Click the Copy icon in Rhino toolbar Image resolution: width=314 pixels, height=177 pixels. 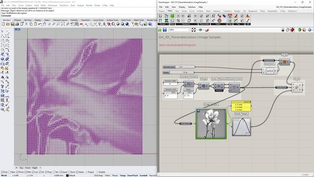tap(31, 24)
